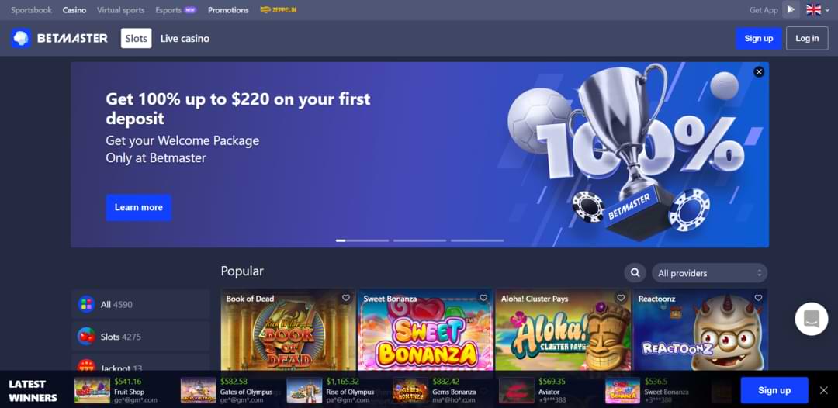This screenshot has width=838, height=408.
Task: Click the Betmaster logo icon
Action: pos(21,39)
